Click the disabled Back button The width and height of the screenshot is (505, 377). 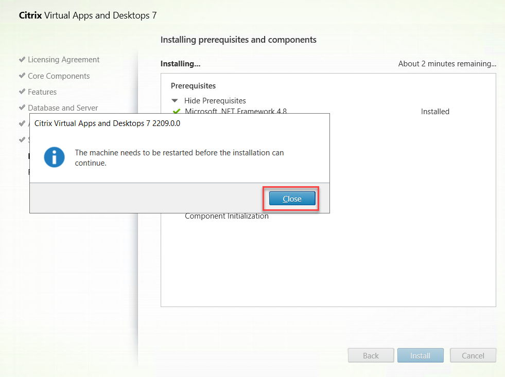click(x=371, y=355)
